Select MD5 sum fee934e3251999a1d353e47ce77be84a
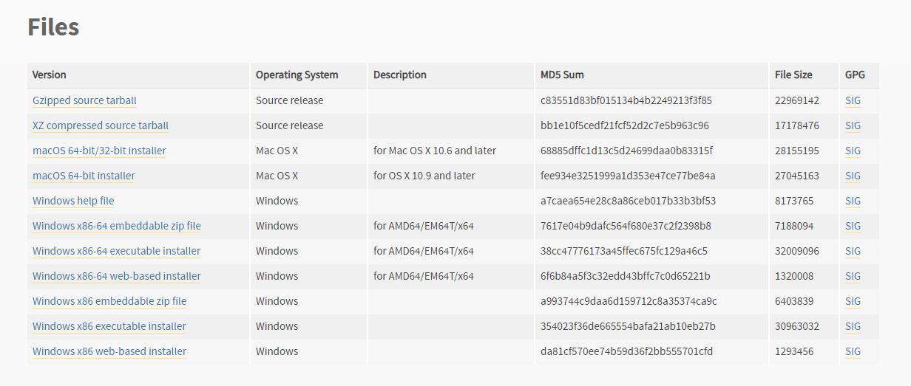Viewport: 911px width, 386px height. coord(628,176)
